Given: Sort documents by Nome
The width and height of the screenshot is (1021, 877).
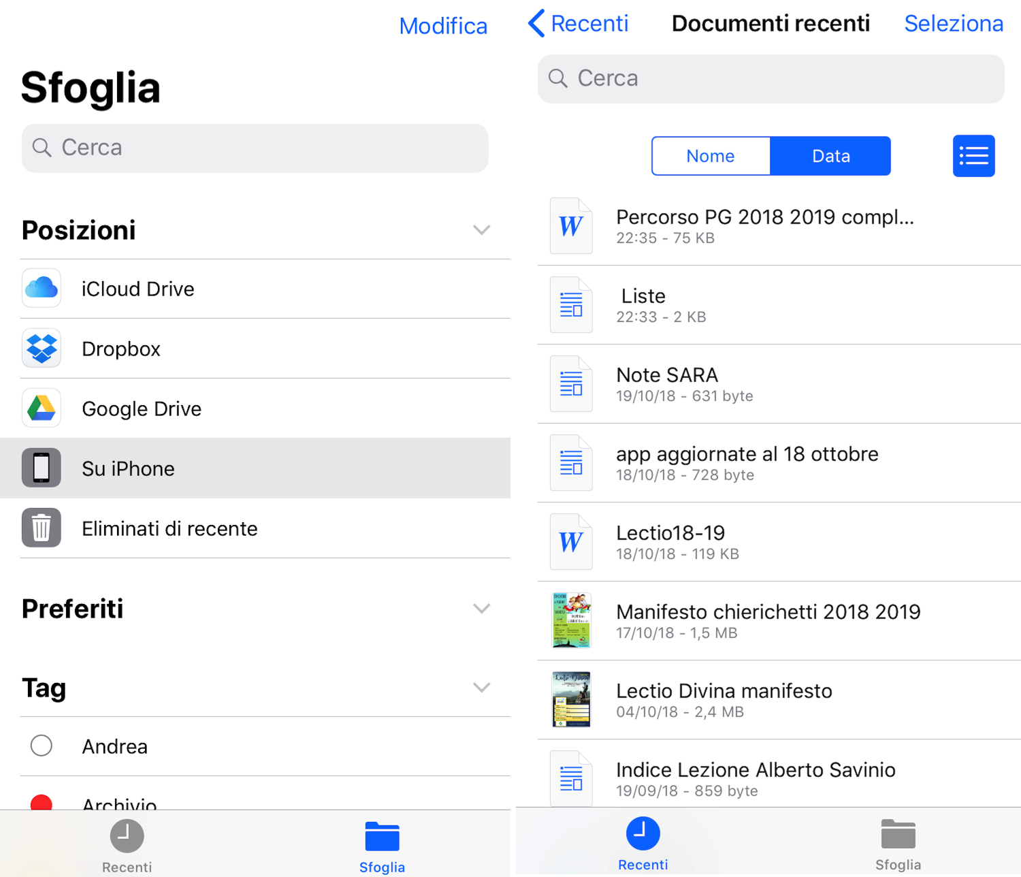Looking at the screenshot, I should (x=711, y=156).
